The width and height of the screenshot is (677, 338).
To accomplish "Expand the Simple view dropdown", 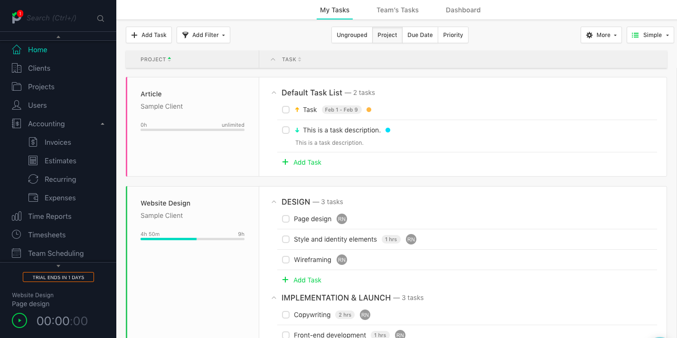I will (650, 35).
